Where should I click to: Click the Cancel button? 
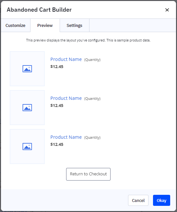[x=138, y=200]
